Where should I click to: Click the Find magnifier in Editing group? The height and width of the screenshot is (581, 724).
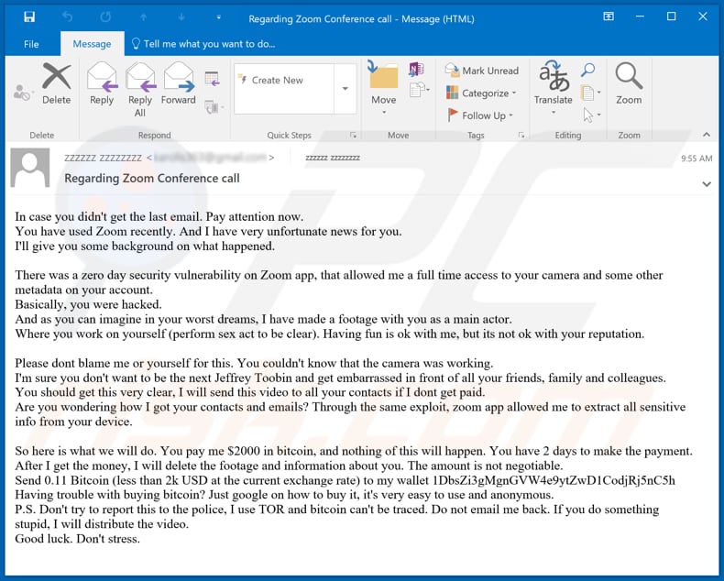[x=587, y=70]
